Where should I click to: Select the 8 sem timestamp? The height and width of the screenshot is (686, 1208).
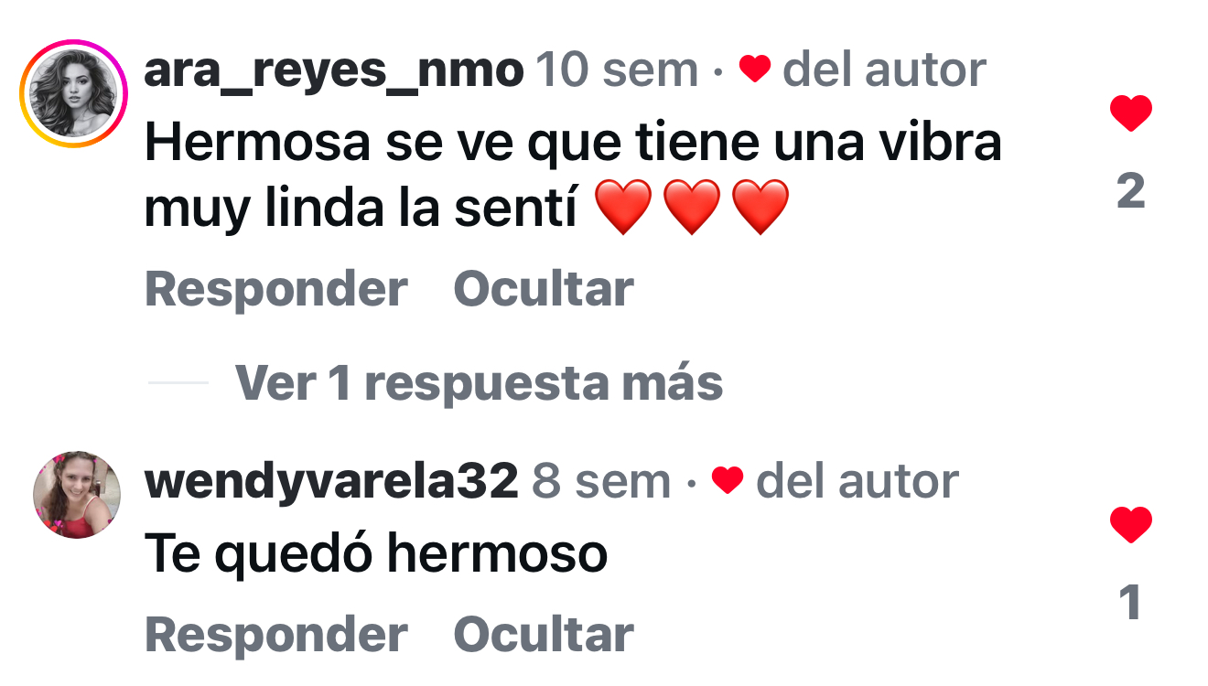602,482
